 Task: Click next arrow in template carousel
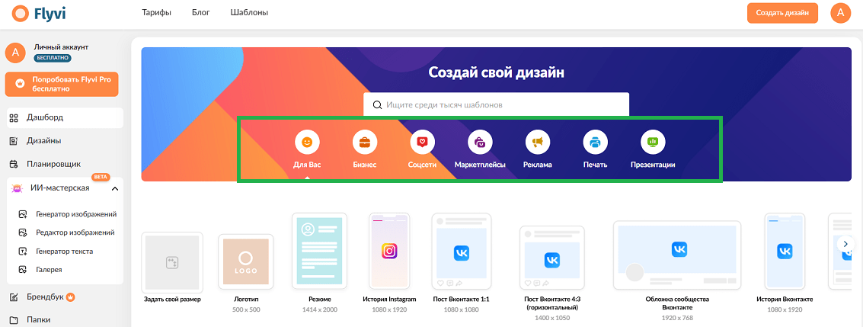pos(846,244)
